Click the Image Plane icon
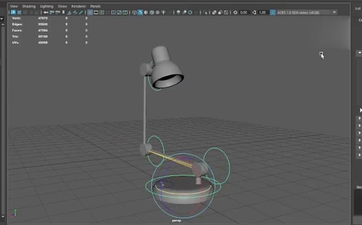Screen dimensions: 362x225 coord(69,12)
